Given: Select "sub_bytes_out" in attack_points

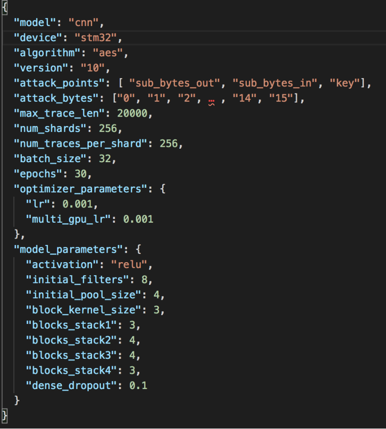Looking at the screenshot, I should (x=174, y=83).
